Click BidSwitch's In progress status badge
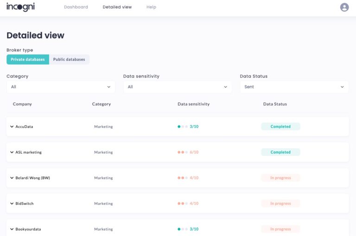The width and height of the screenshot is (356, 236). [x=280, y=204]
